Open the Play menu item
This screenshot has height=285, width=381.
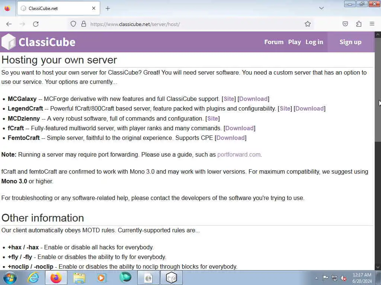(295, 42)
